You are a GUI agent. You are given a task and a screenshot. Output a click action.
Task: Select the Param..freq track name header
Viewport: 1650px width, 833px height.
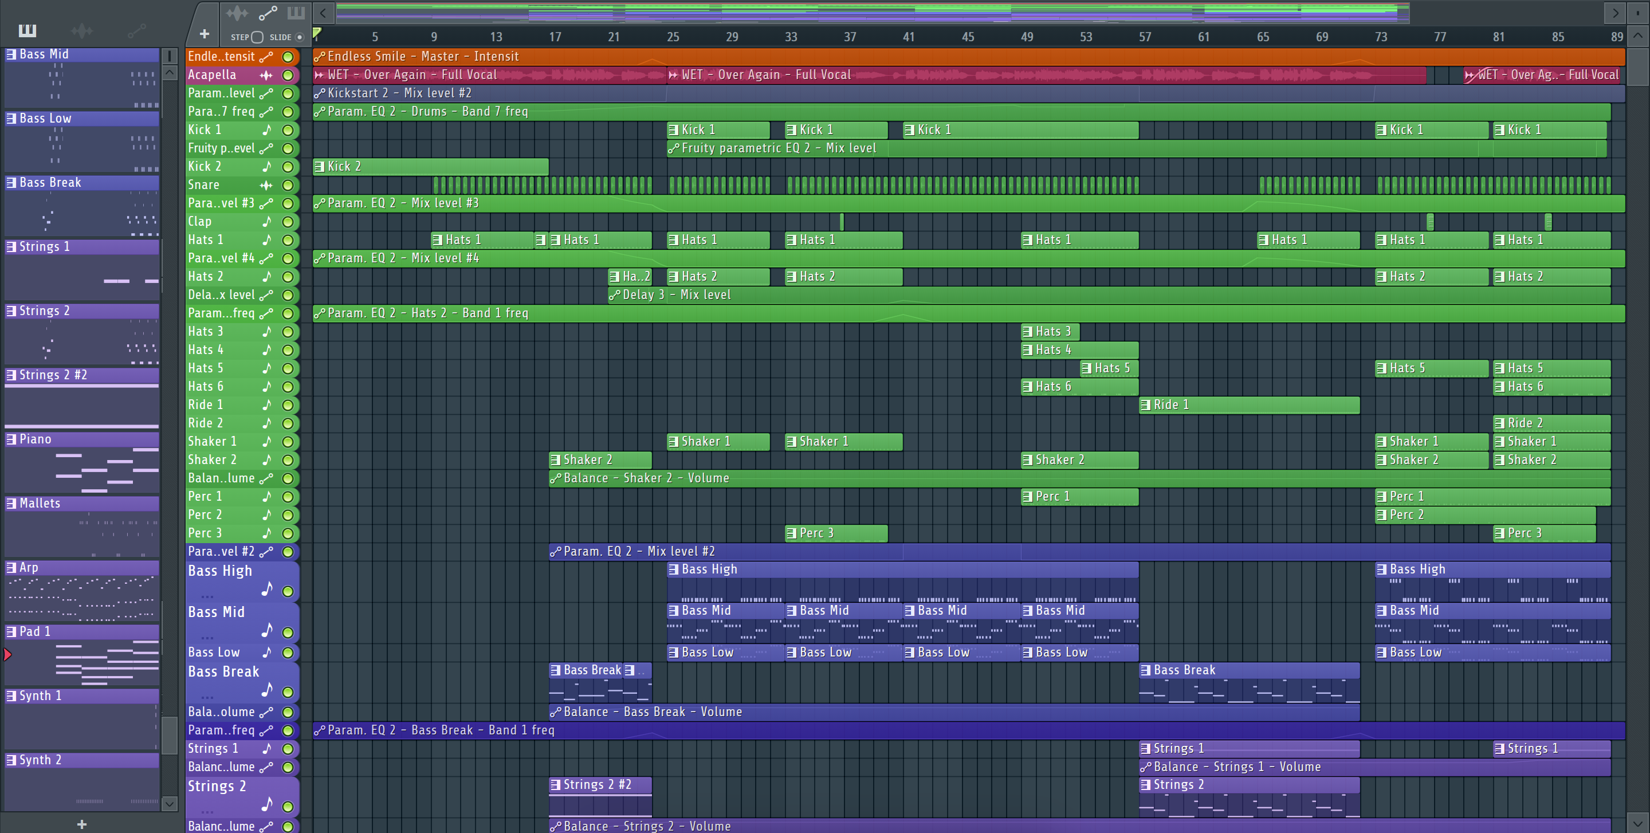222,730
